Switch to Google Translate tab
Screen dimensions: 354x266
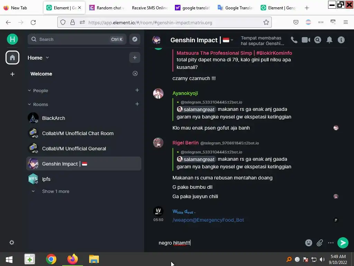[235, 8]
